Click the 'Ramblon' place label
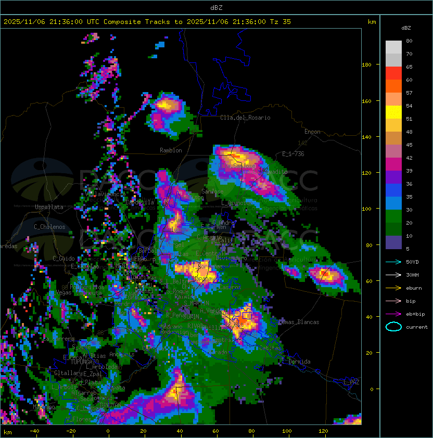This screenshot has width=433, height=438. click(171, 150)
